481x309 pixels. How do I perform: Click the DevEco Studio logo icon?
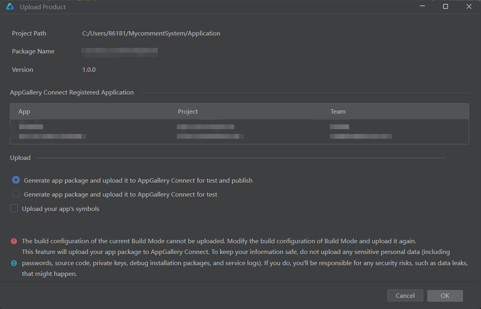[x=10, y=7]
